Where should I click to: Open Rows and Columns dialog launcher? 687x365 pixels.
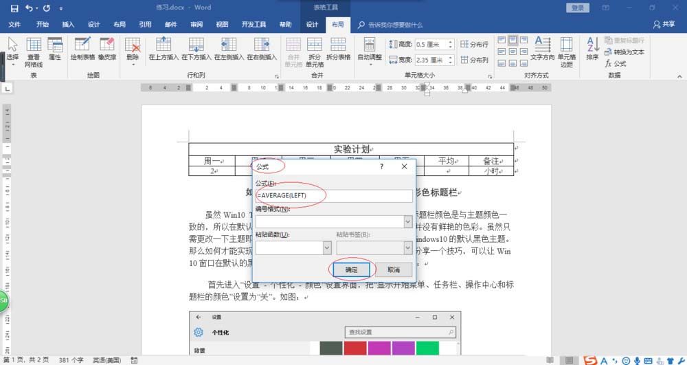[x=277, y=77]
